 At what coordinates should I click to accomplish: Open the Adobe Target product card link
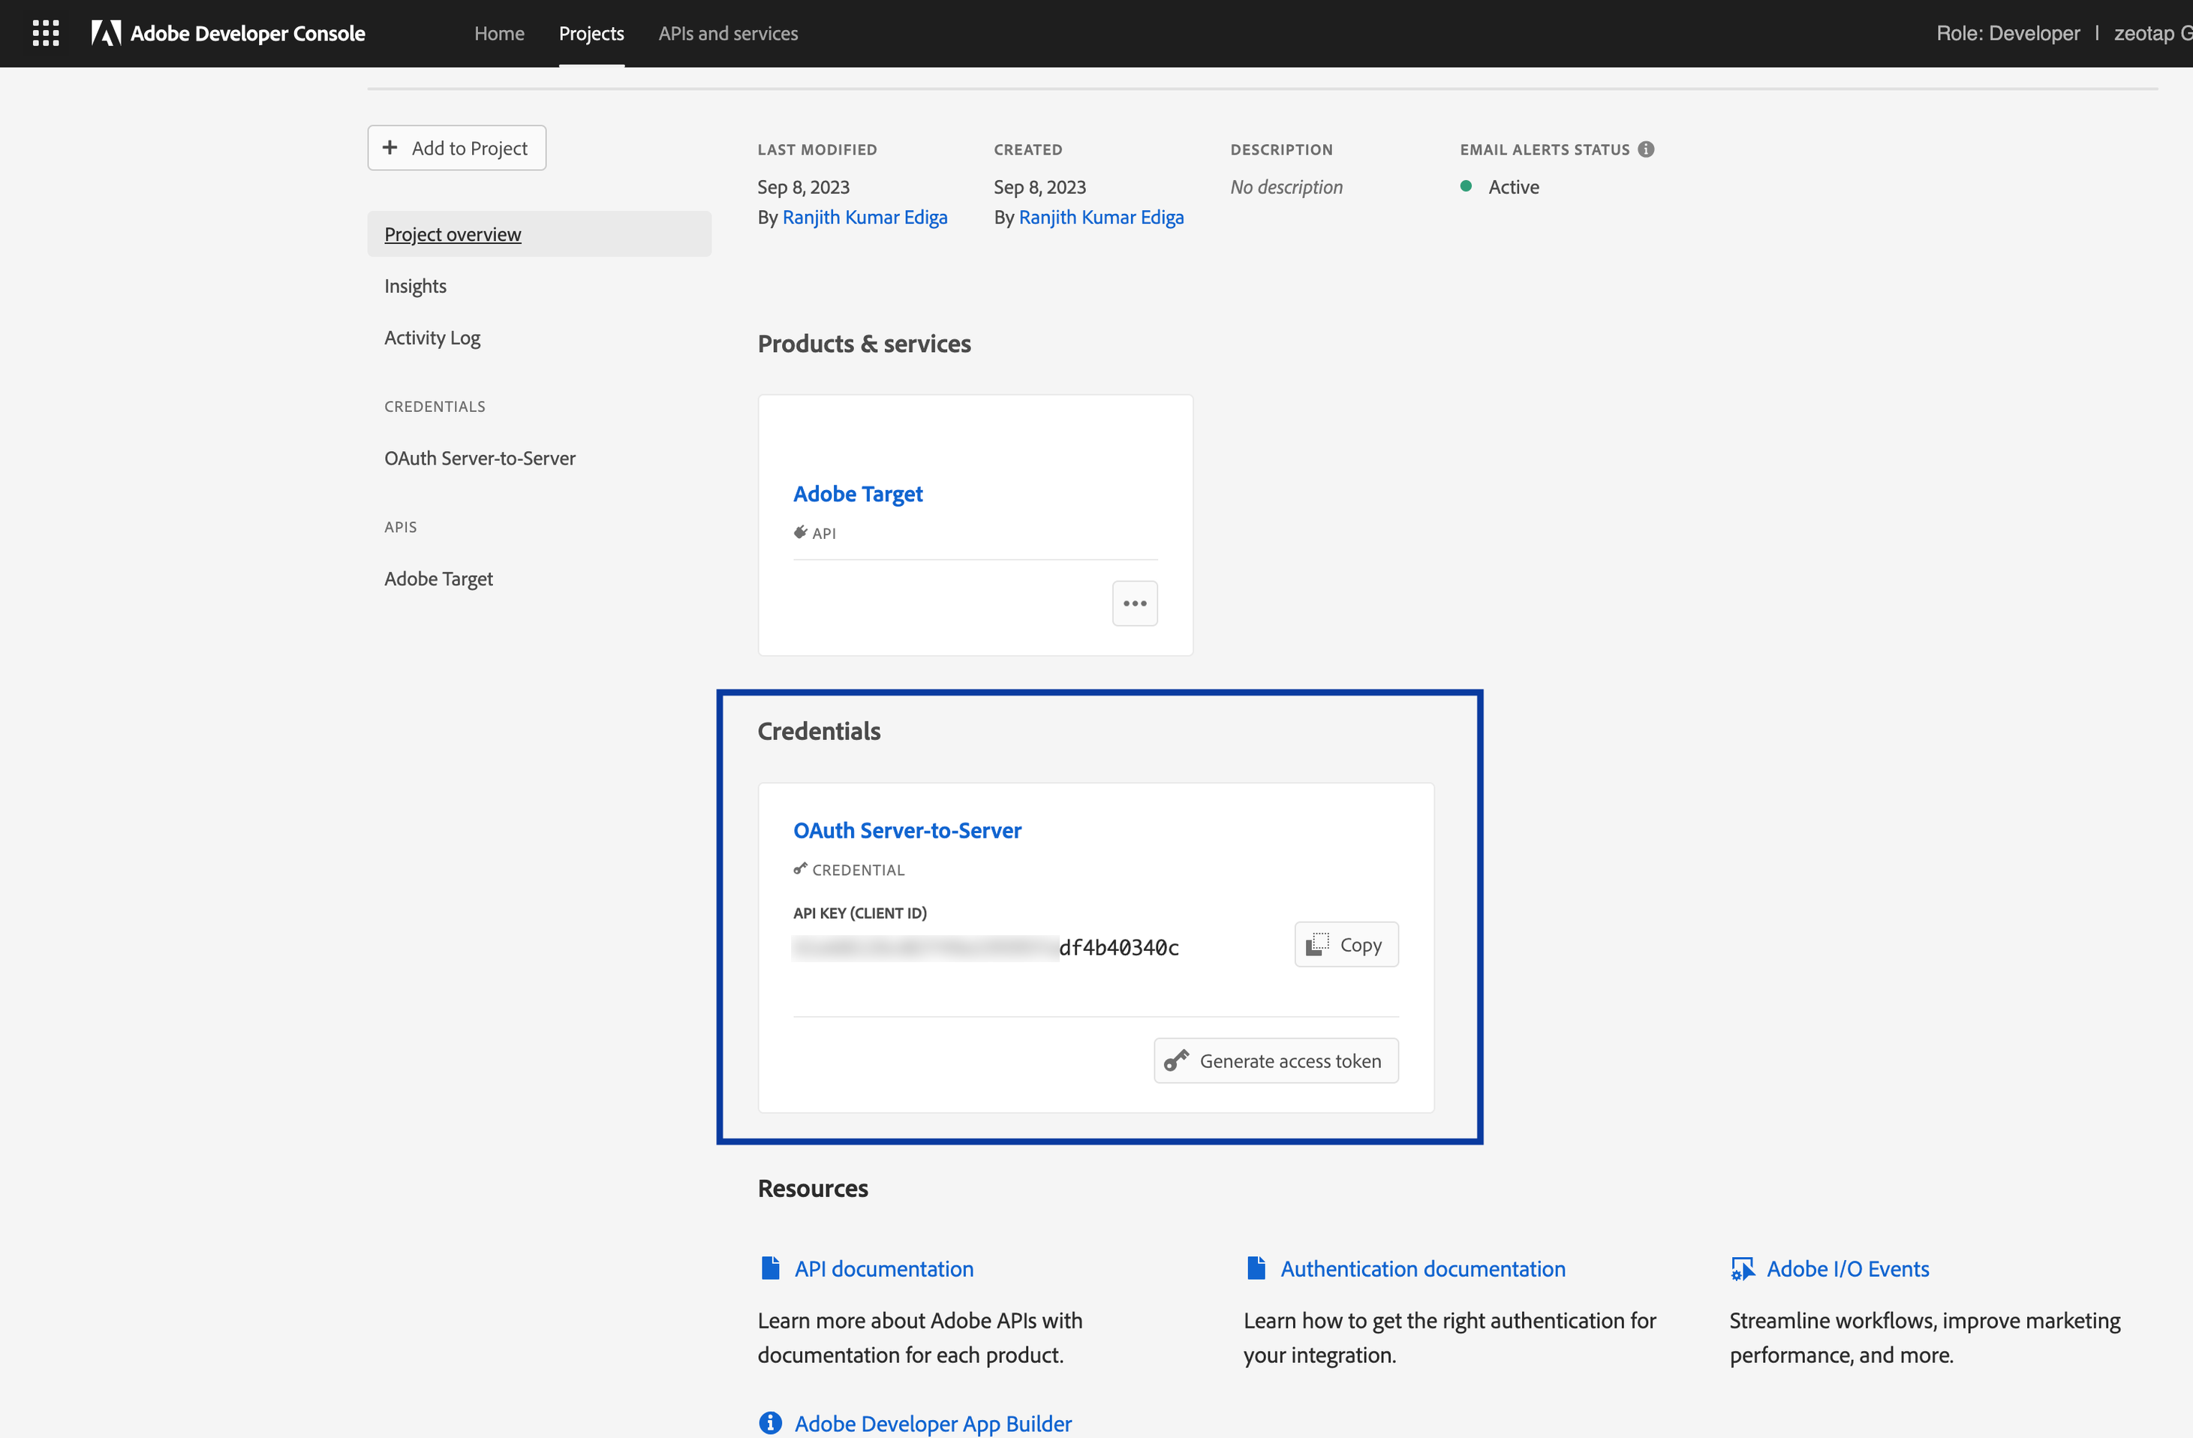(857, 494)
